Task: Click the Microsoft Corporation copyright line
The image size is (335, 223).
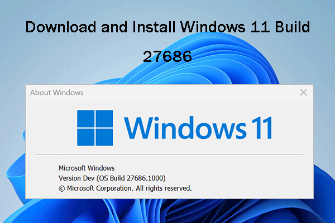Action: pyautogui.click(x=125, y=188)
